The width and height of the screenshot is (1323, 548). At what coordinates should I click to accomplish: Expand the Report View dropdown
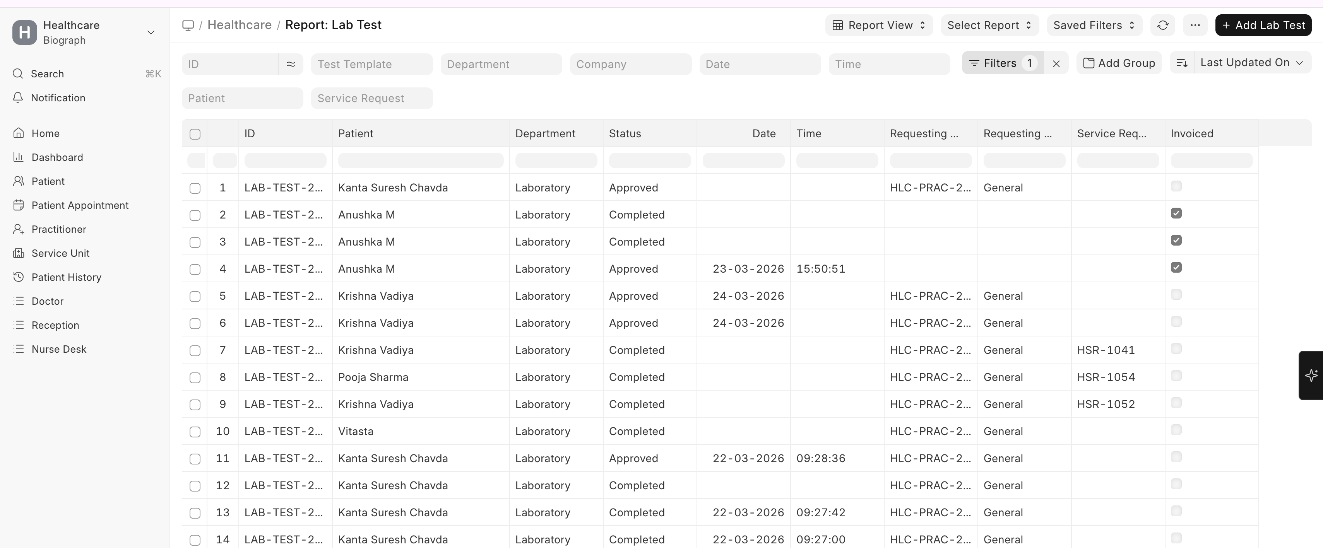(x=879, y=25)
